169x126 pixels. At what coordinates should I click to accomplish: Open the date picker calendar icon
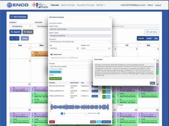(78, 48)
